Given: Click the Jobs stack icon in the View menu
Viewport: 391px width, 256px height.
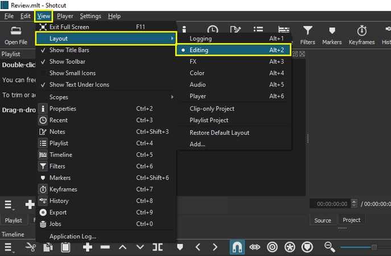Looking at the screenshot, I should pyautogui.click(x=43, y=224).
